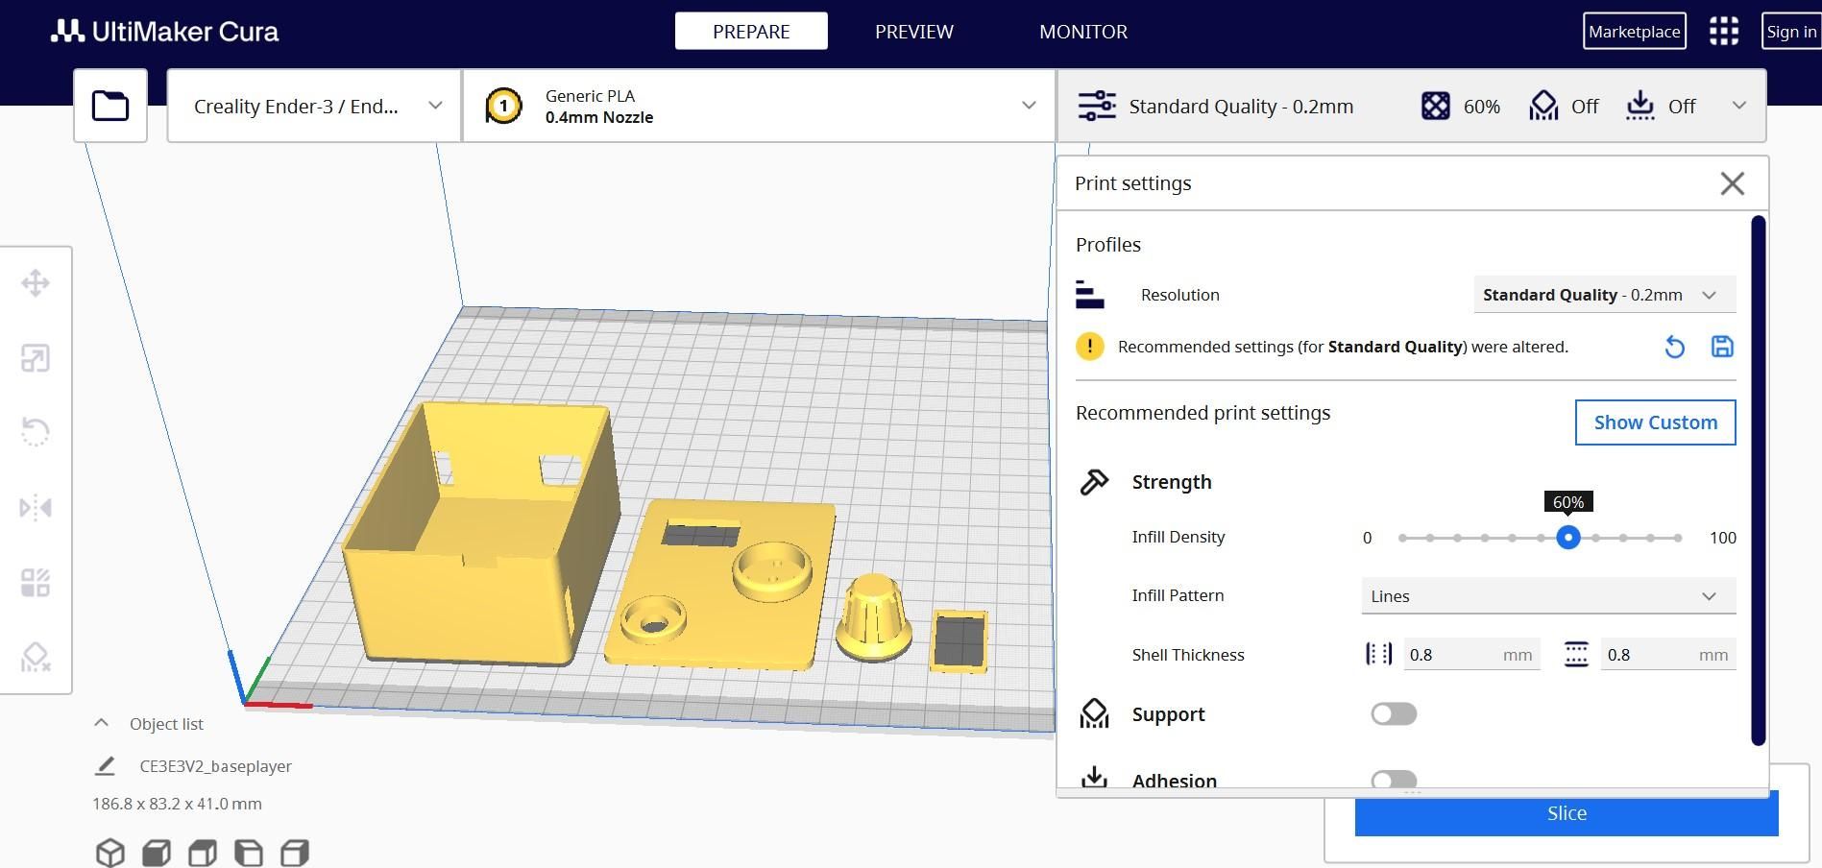Select the Per Model Settings tool
1822x868 pixels.
pos(36,582)
